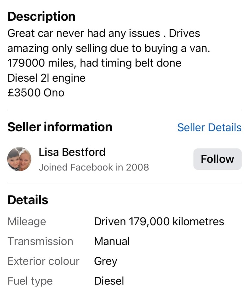
Task: Tap the Manual transmission value
Action: point(112,241)
